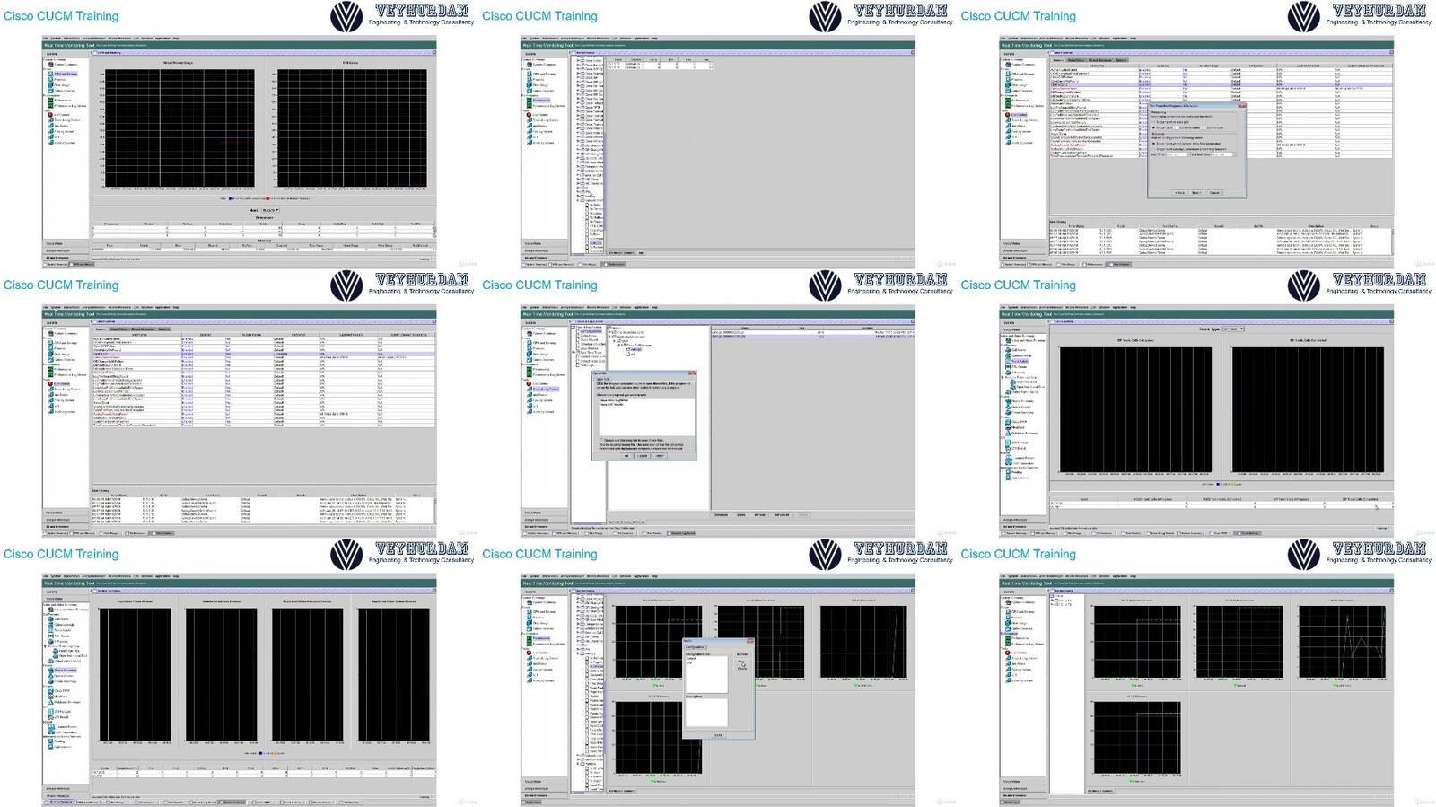Open Trace & Log Central icon in CPU charts frame
The image size is (1436, 807).
(x=51, y=120)
